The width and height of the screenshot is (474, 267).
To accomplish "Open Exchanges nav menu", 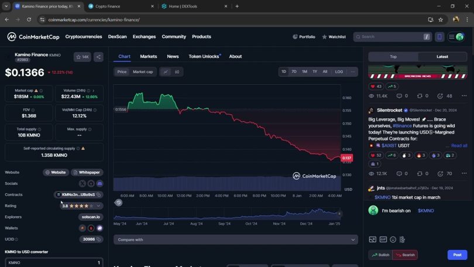I will coord(144,36).
